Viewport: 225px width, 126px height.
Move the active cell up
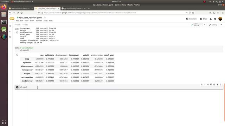click(201, 85)
